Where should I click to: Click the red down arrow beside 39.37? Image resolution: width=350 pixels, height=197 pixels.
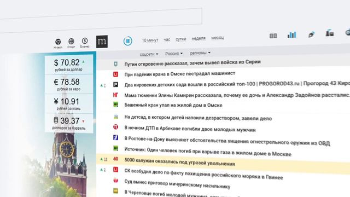[x=83, y=121]
